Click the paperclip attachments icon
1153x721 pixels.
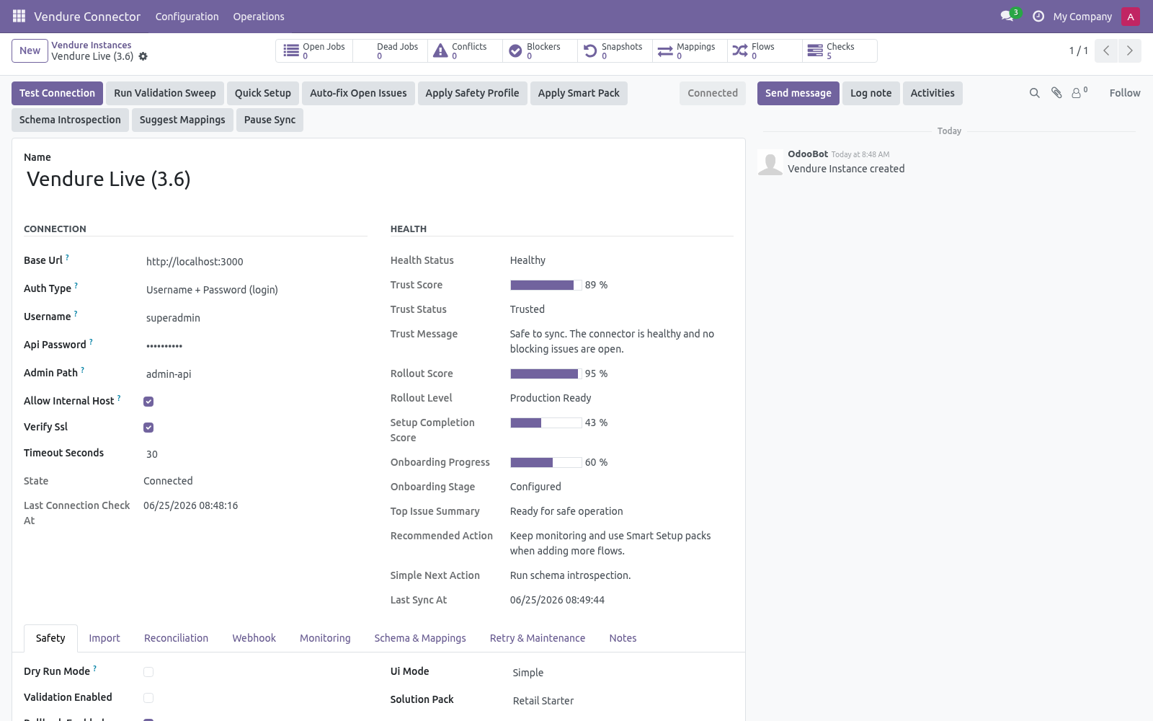(1056, 93)
